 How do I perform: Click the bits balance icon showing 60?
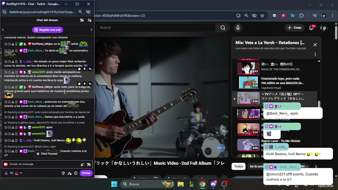(x=6, y=173)
